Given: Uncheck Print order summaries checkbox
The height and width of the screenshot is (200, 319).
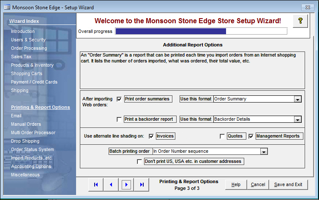Looking at the screenshot, I should point(119,99).
